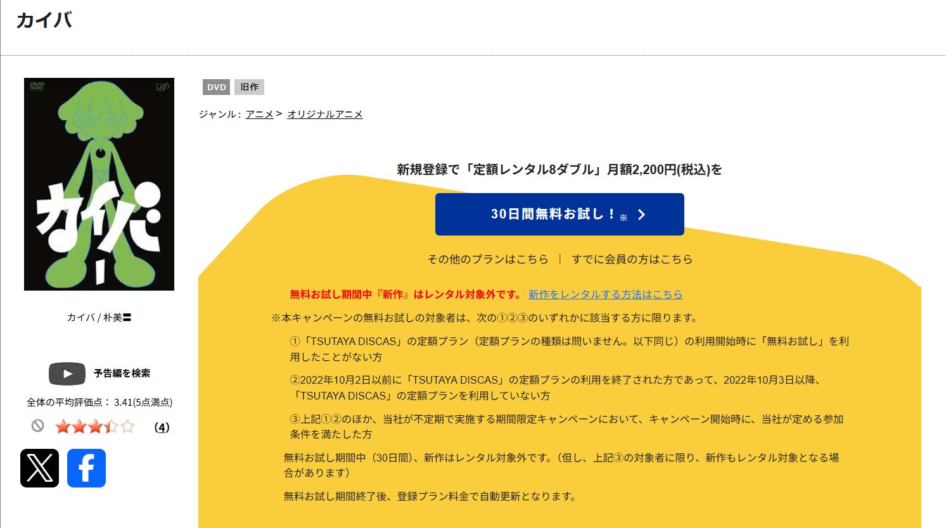Click 無料お試し期間中（30日間）paragraph
This screenshot has height=528, width=946.
tap(561, 465)
